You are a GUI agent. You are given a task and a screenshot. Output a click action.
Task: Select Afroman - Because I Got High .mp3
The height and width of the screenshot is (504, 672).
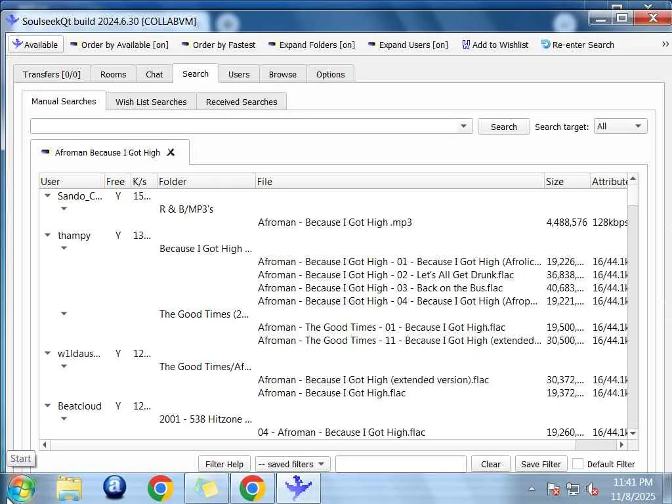pos(335,222)
